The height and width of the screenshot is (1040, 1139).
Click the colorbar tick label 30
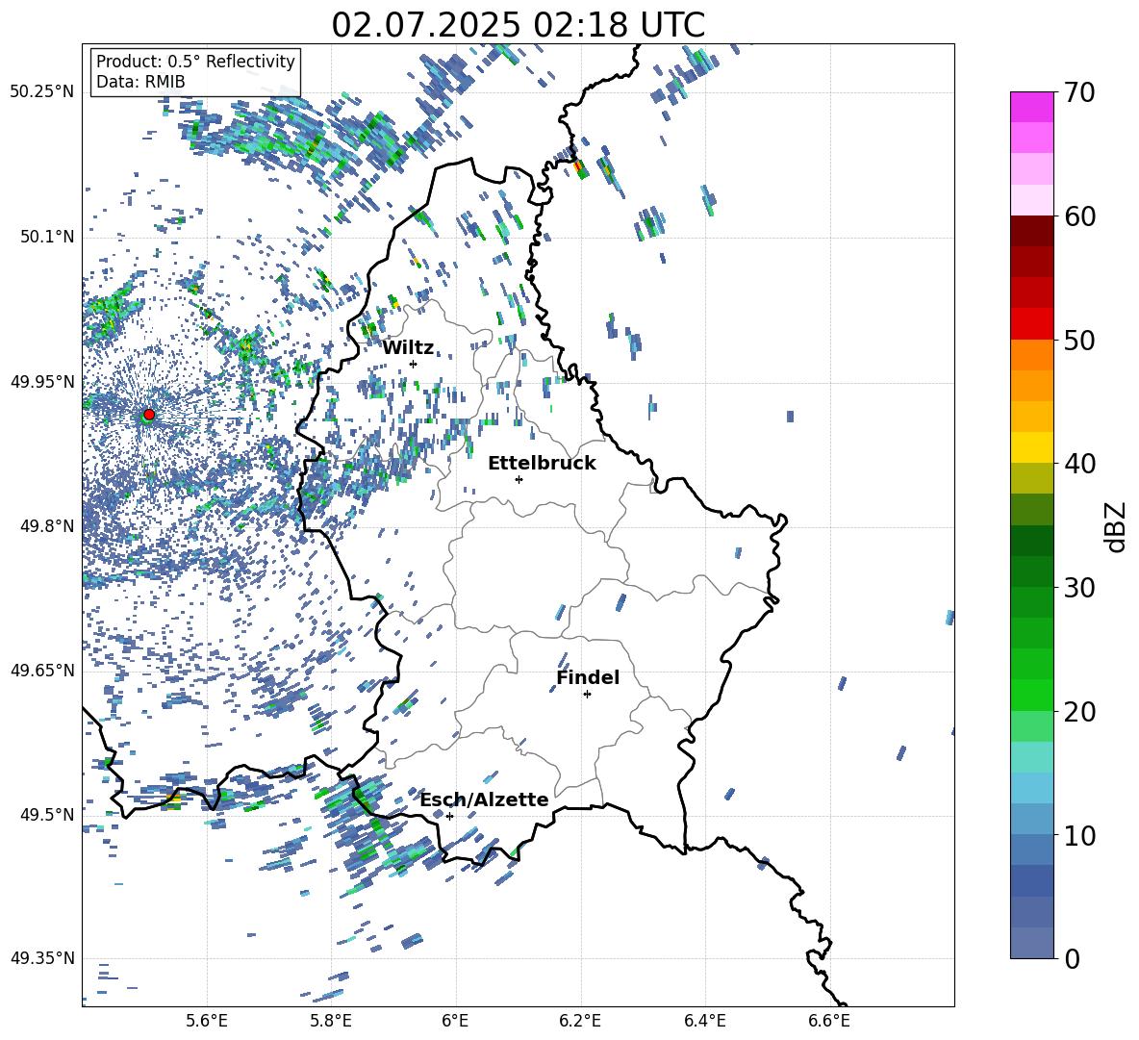pos(1078,588)
